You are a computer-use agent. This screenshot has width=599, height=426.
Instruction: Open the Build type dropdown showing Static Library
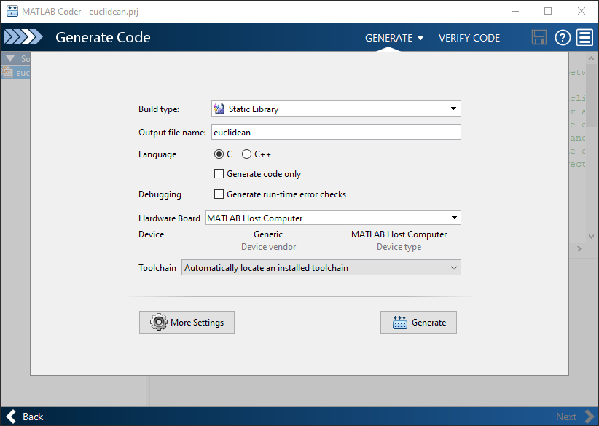(454, 108)
